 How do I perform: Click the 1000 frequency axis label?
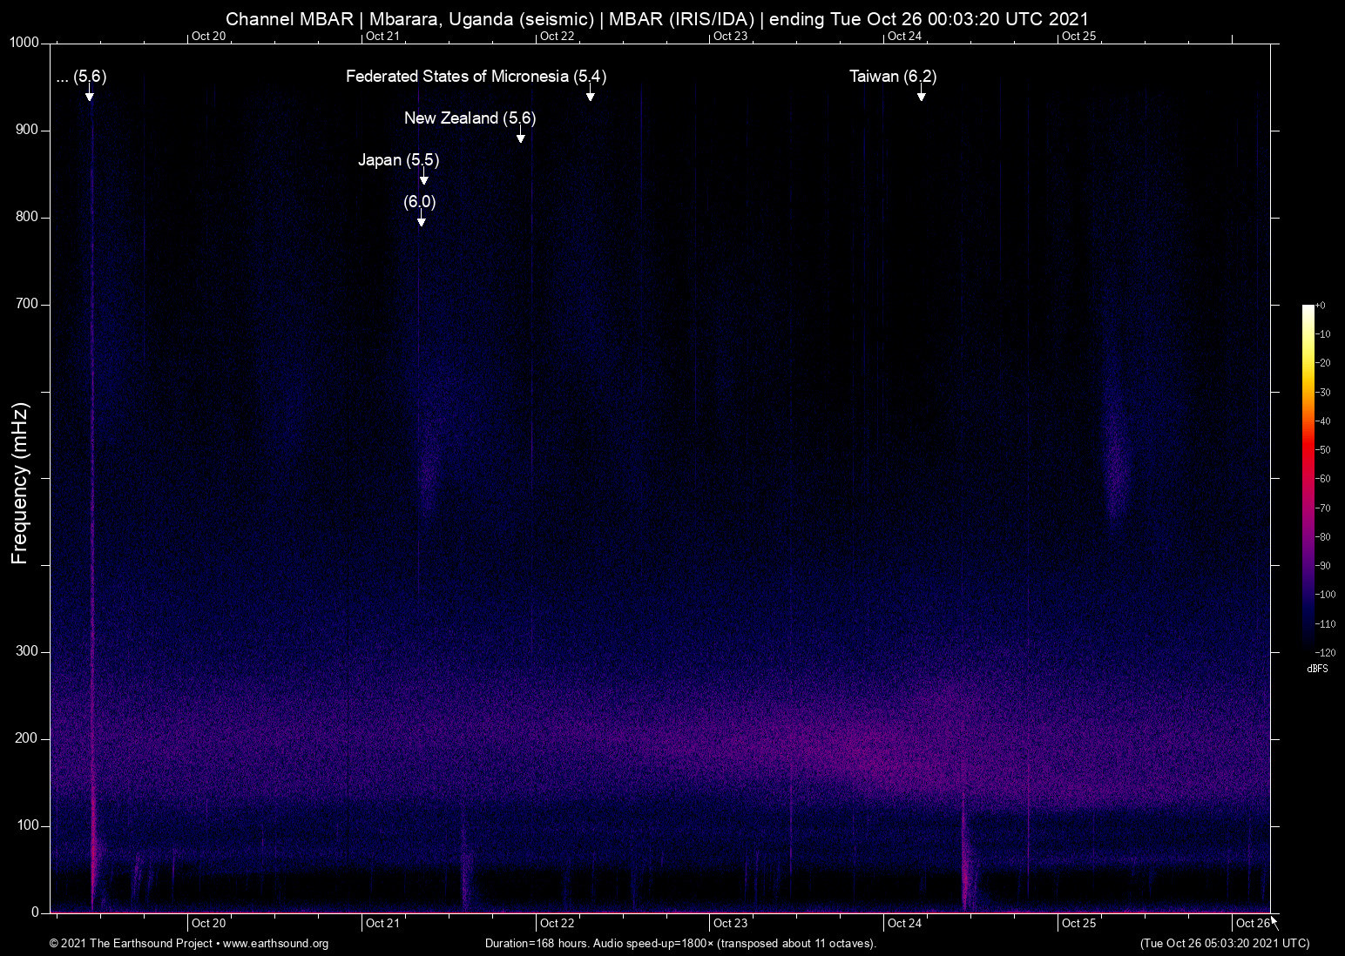pos(24,43)
